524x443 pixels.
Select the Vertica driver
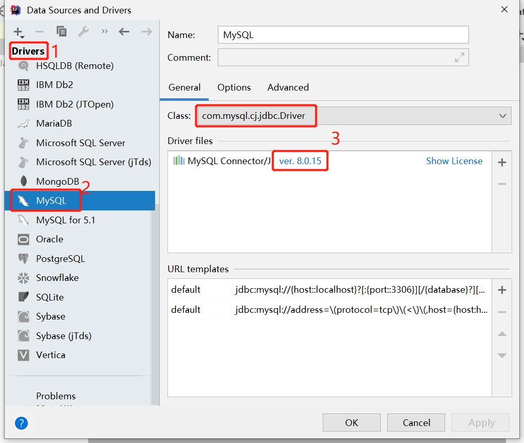tap(80, 355)
